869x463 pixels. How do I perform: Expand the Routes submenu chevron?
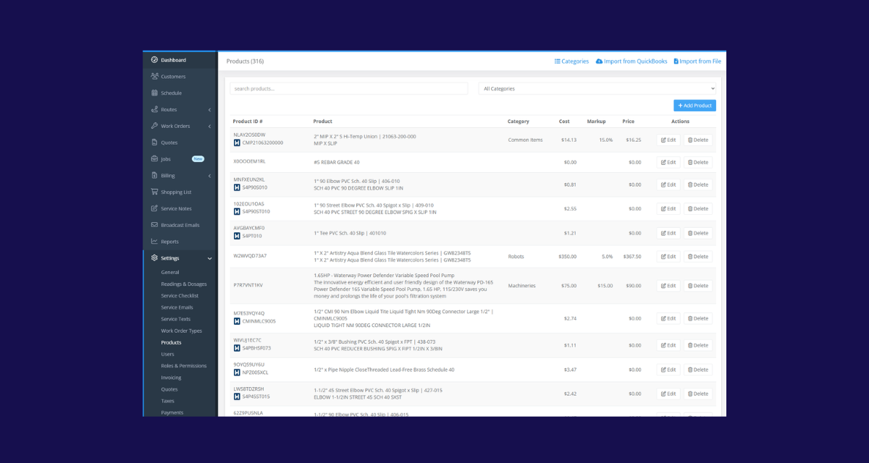tap(209, 110)
